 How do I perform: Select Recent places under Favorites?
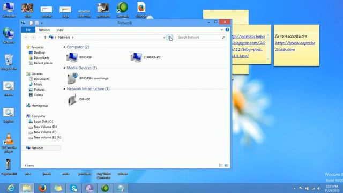click(41, 63)
